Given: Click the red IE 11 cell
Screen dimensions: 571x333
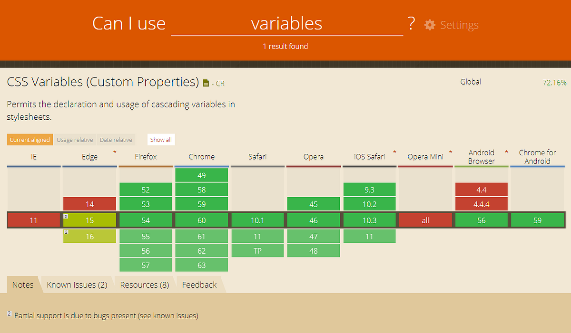Looking at the screenshot, I should coord(33,220).
